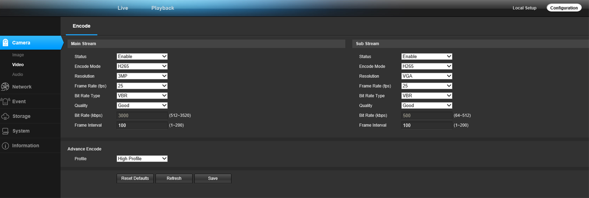Click the System monitor icon
This screenshot has width=589, height=198.
[5, 131]
